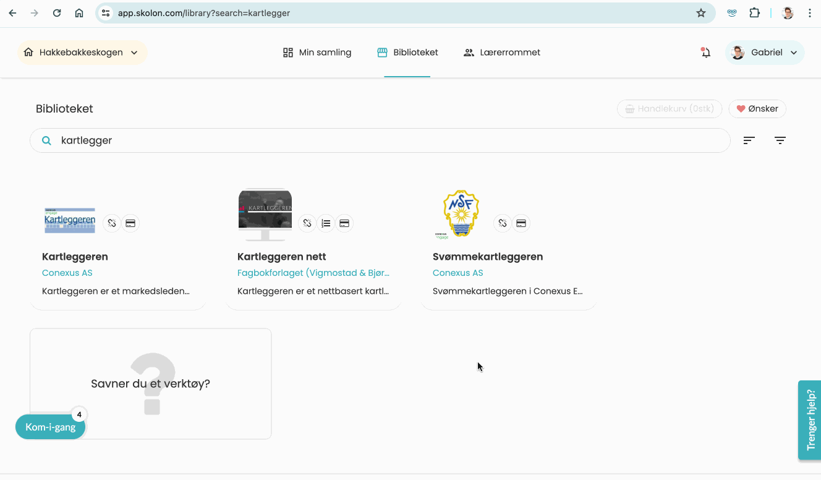Screen dimensions: 821x480
Task: Open the Trenger hjelp? side tab
Action: pyautogui.click(x=810, y=420)
